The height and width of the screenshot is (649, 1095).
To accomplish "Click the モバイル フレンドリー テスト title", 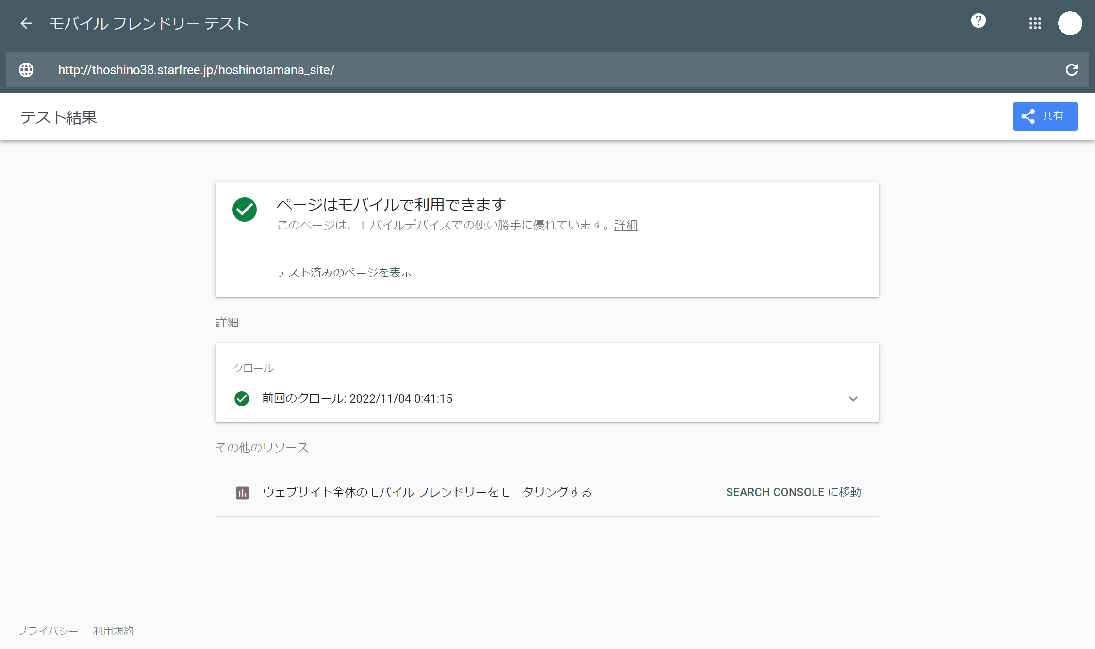I will point(149,23).
